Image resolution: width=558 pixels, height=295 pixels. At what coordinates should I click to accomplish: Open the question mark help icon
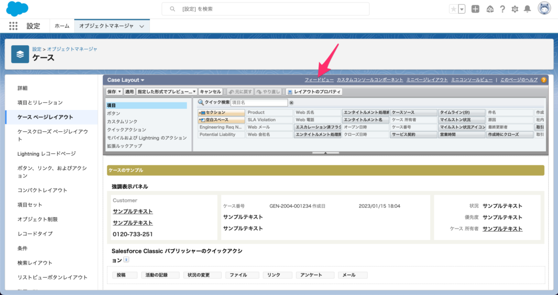[x=502, y=9]
